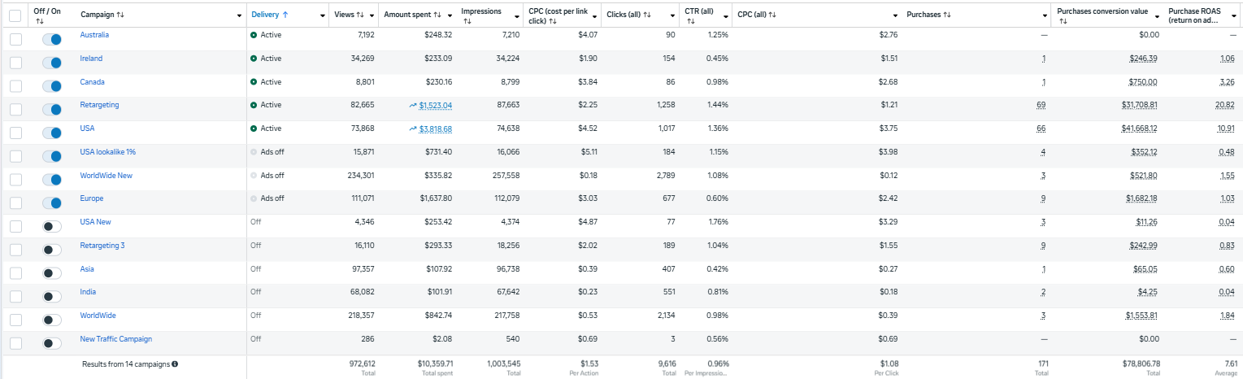
Task: Tick the select-all checkbox in header row
Action: click(15, 15)
